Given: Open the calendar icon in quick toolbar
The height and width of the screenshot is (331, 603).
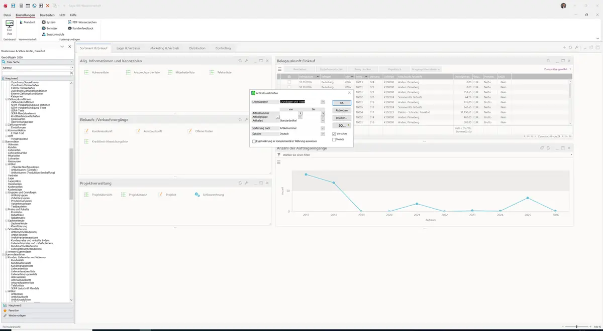Looking at the screenshot, I should click(28, 6).
